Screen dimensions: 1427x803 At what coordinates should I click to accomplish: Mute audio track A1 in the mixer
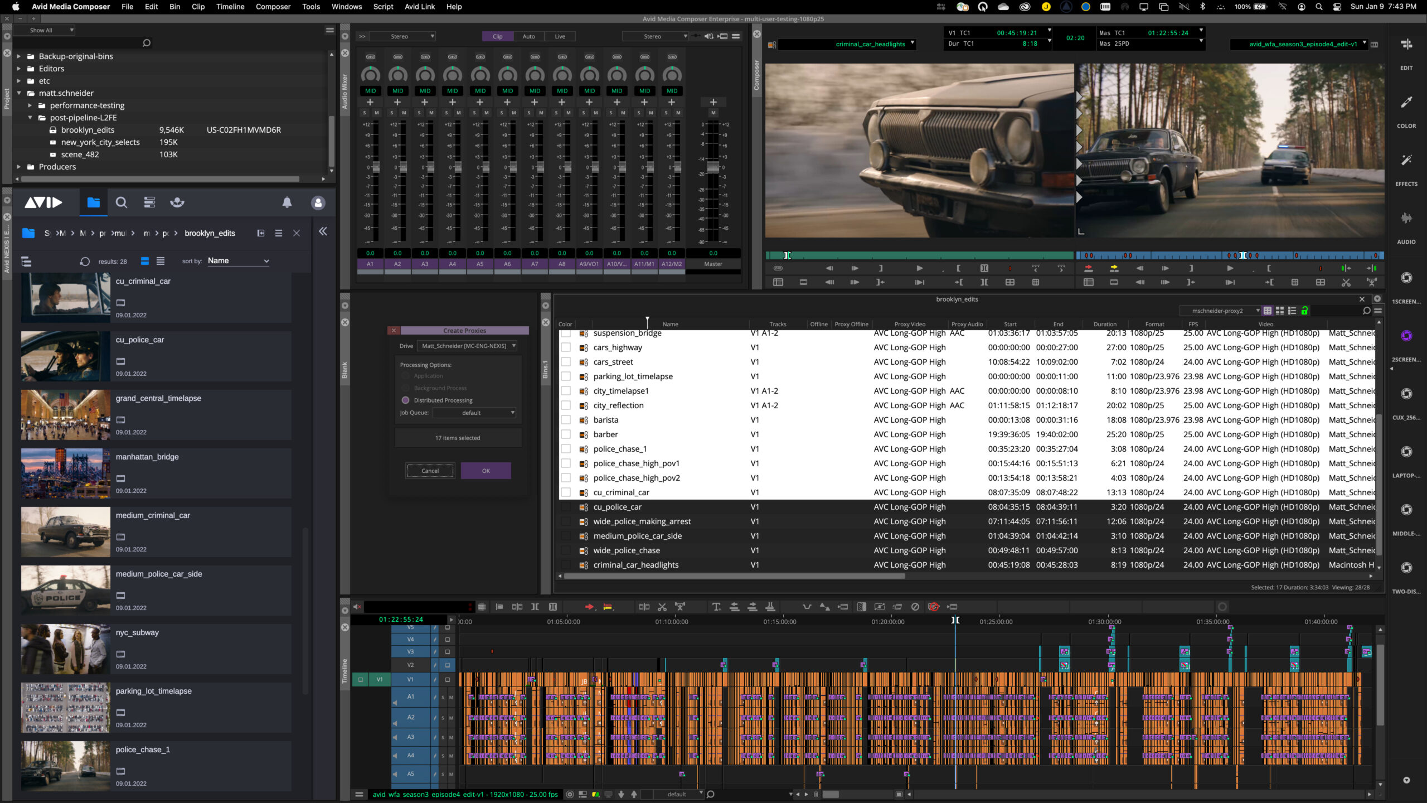[376, 113]
